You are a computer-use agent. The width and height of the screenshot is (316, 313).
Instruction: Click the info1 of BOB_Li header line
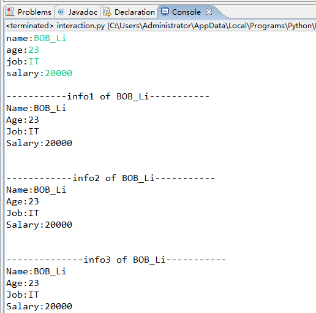pos(108,96)
